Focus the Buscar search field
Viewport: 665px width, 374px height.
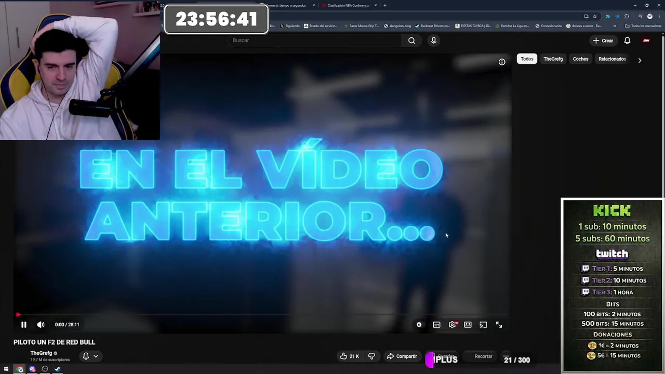click(314, 41)
